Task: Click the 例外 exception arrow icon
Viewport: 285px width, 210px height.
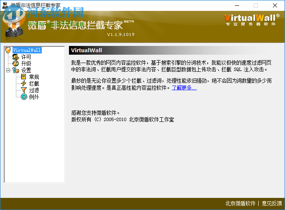Action: 24,97
